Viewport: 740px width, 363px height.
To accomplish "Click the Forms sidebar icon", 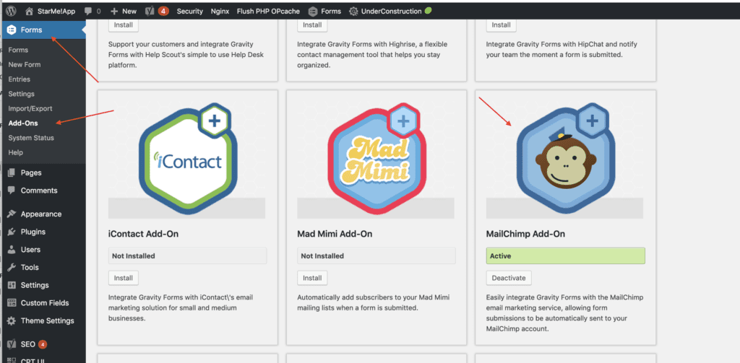I will pos(12,30).
